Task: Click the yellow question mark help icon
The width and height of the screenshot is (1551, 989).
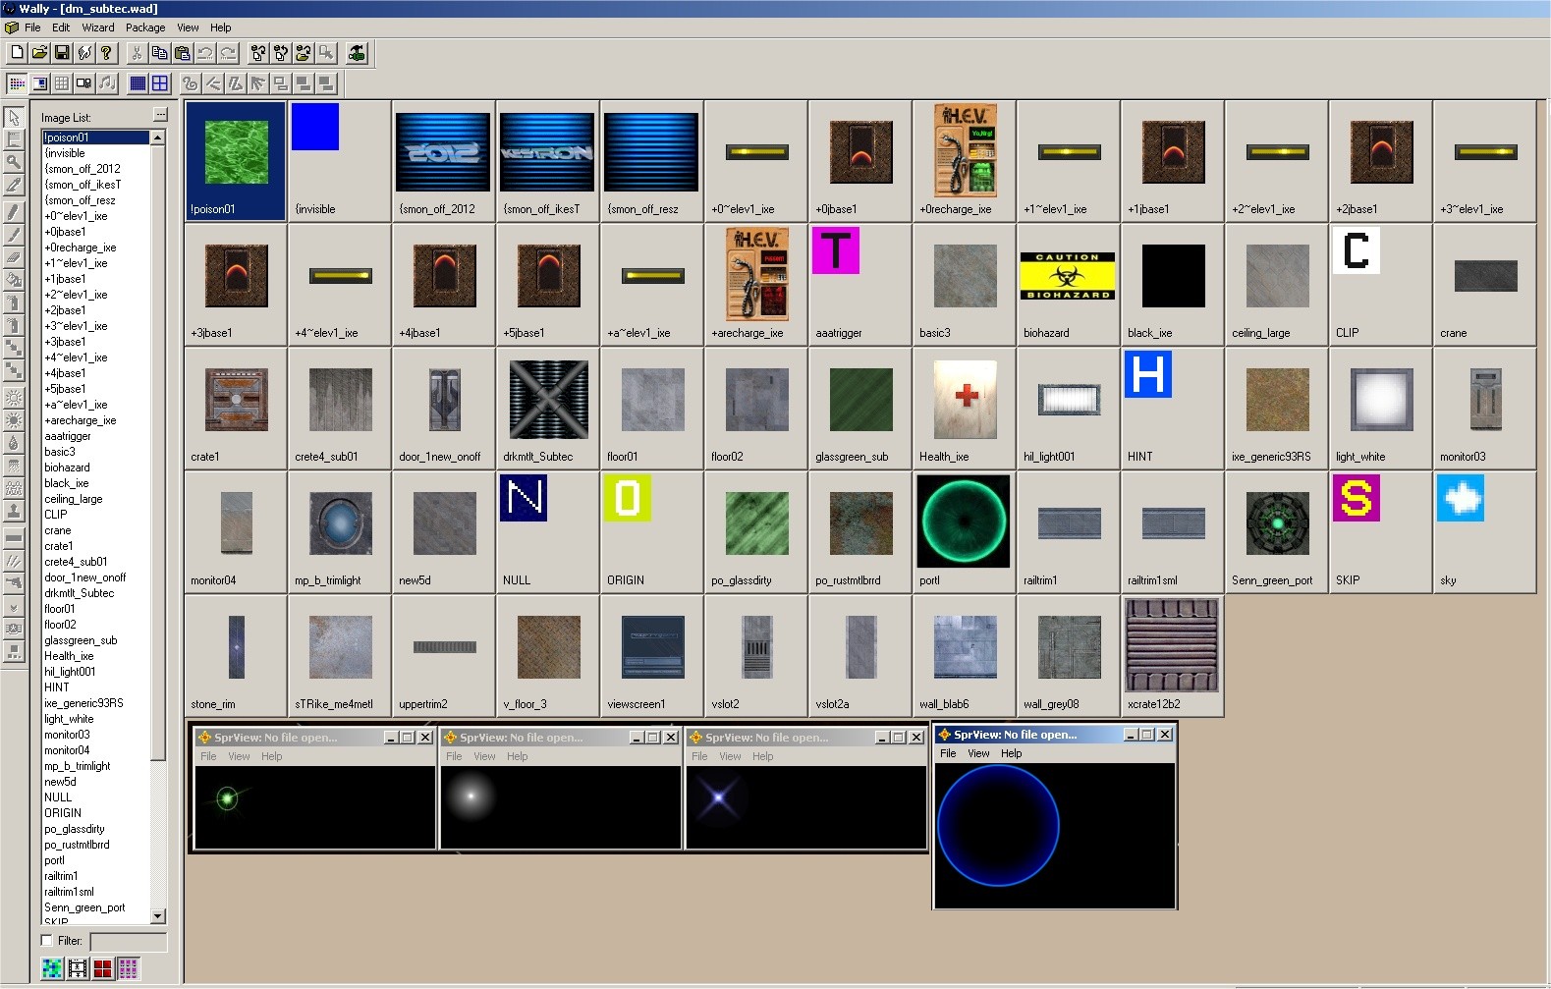Action: click(x=107, y=53)
